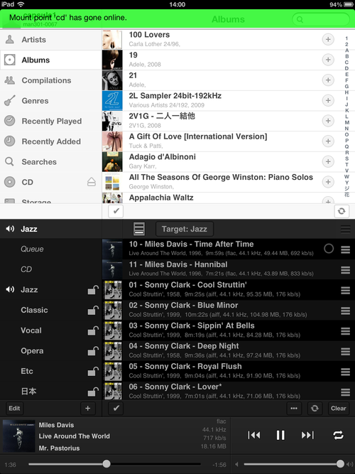This screenshot has width=355, height=474.
Task: Open 2L Sampler album cover thumbnail
Action: point(112,101)
